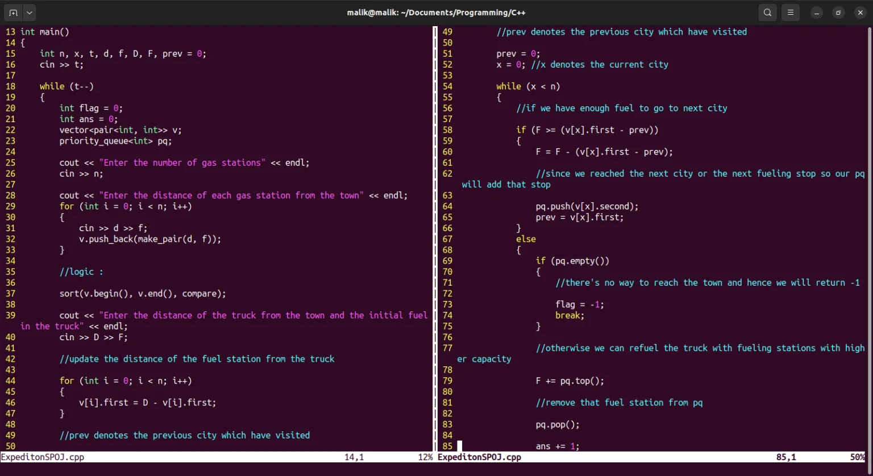
Task: Place cursor on line 37 sort call
Action: tap(142, 293)
